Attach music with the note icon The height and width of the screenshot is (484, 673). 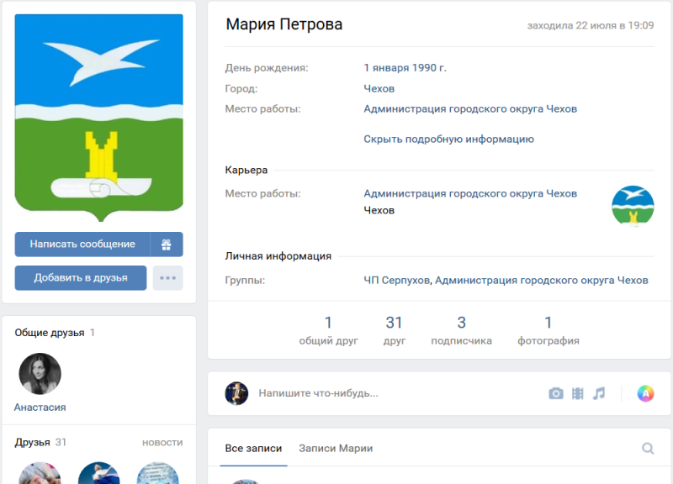[599, 393]
